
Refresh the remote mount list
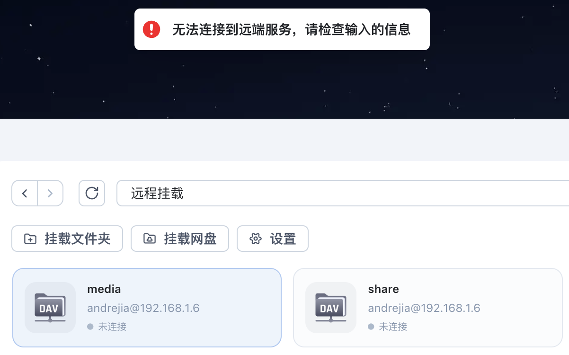pos(92,193)
